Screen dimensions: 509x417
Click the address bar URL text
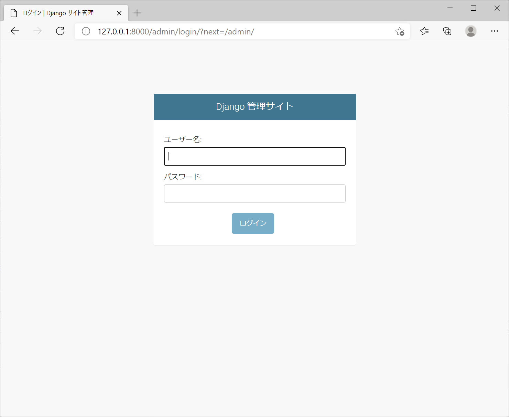(176, 32)
